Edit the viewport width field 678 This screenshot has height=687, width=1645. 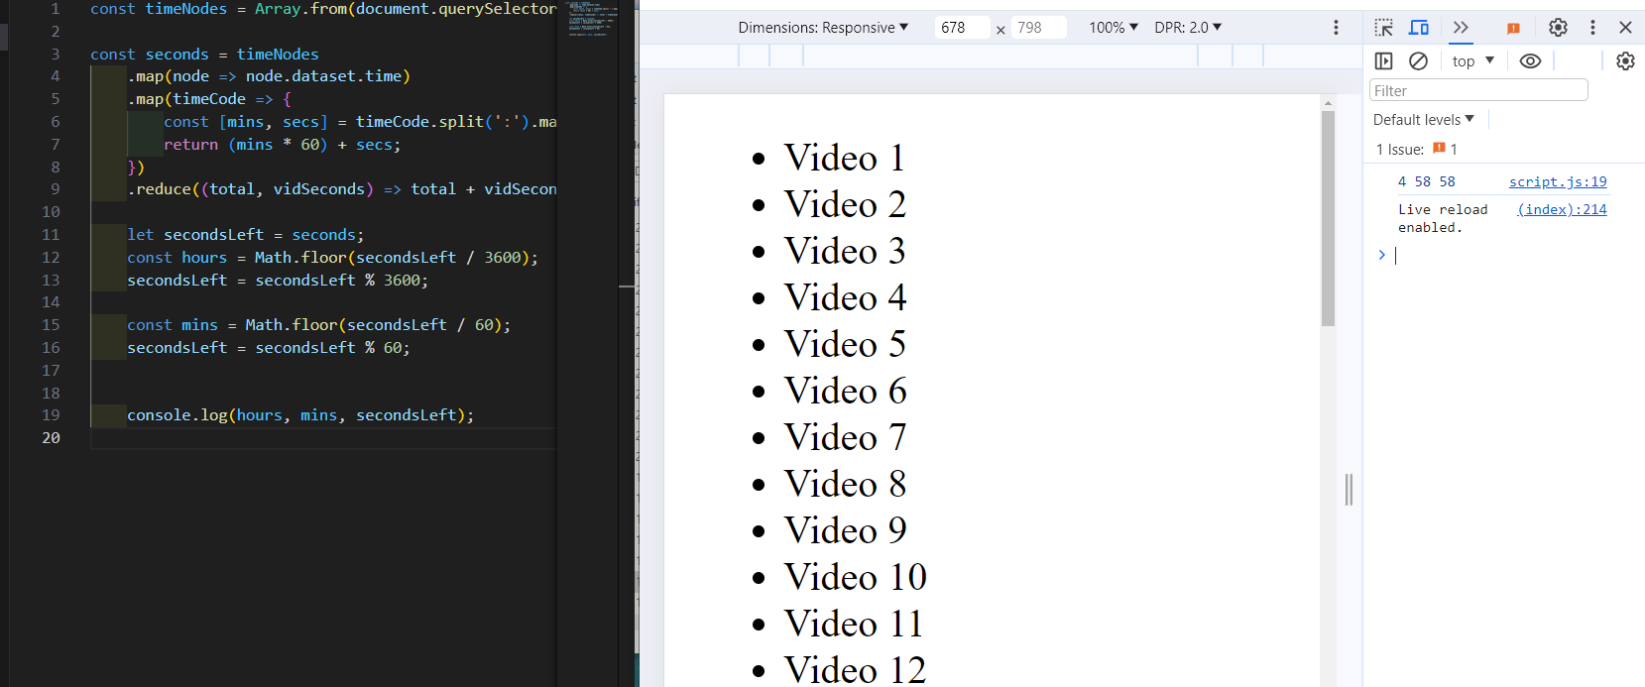[962, 28]
